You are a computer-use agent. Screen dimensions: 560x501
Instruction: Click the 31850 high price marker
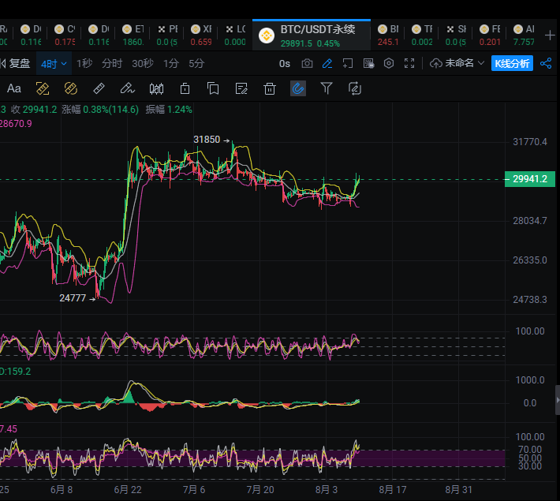pos(207,140)
